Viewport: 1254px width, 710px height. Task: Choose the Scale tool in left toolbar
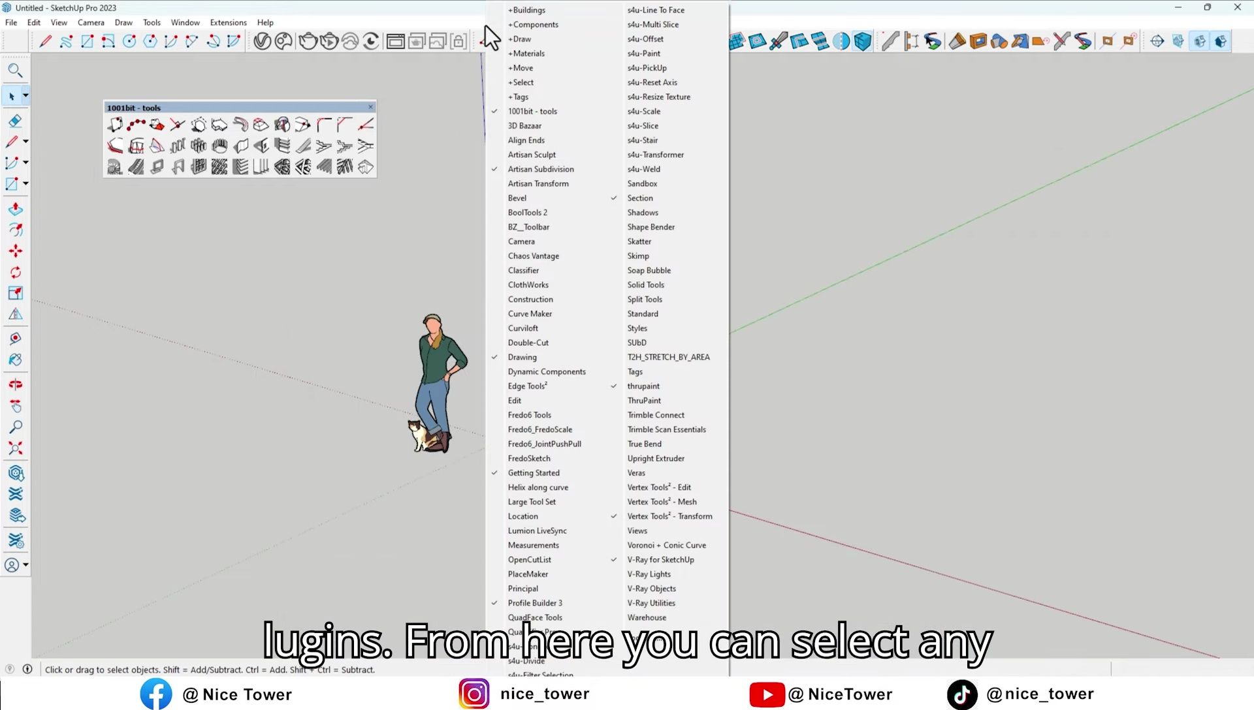[15, 293]
